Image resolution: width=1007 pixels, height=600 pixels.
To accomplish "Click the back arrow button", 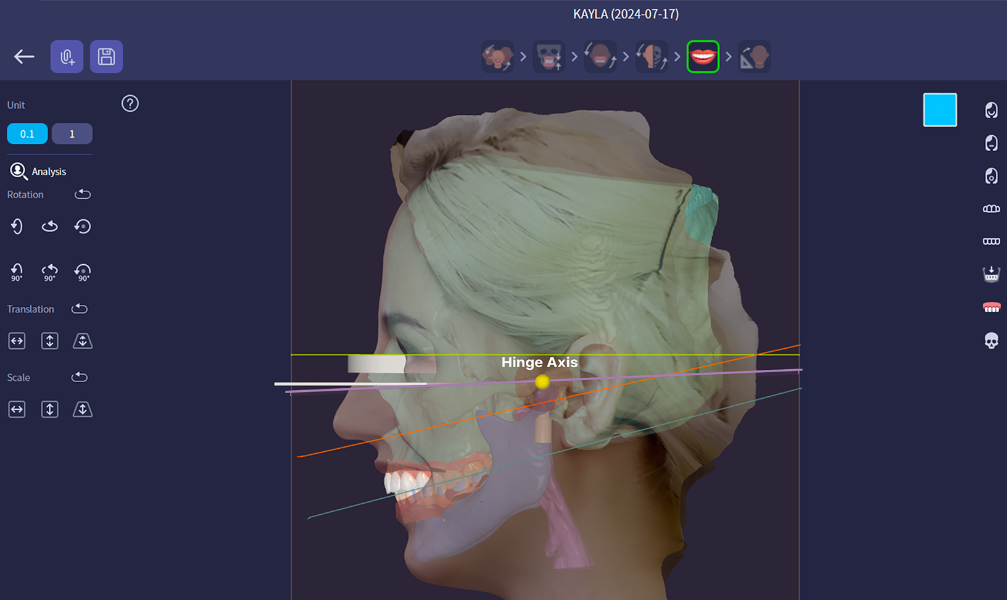I will tap(24, 57).
